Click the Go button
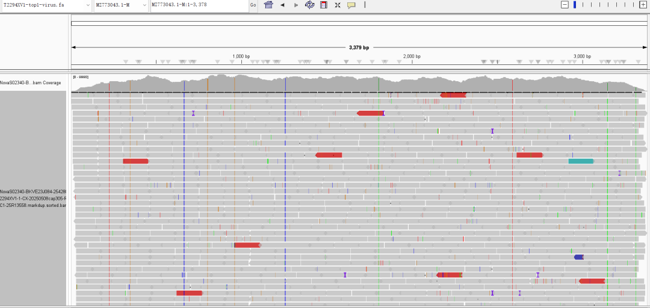Image resolution: width=650 pixels, height=308 pixels. point(253,5)
